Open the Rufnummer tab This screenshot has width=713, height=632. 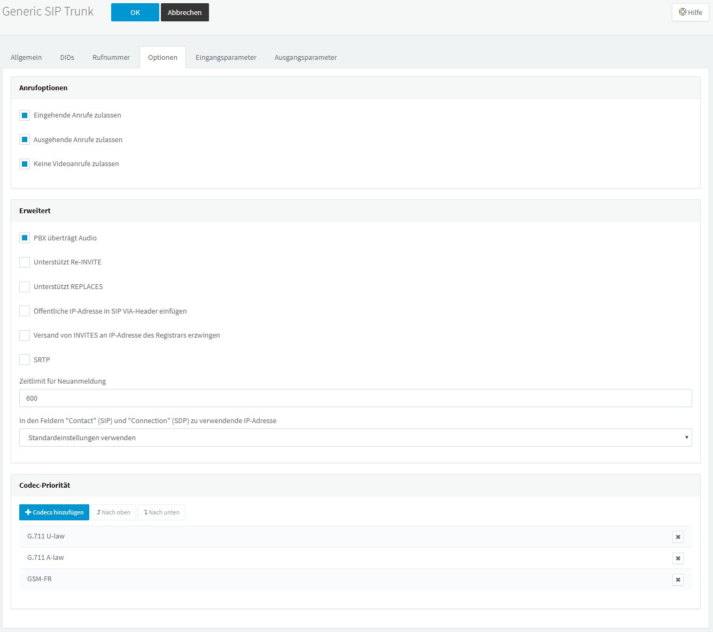(x=111, y=57)
